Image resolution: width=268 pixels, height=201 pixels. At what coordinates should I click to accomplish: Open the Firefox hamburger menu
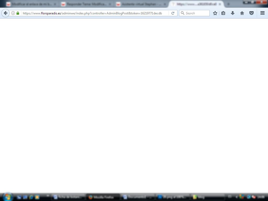(x=263, y=13)
